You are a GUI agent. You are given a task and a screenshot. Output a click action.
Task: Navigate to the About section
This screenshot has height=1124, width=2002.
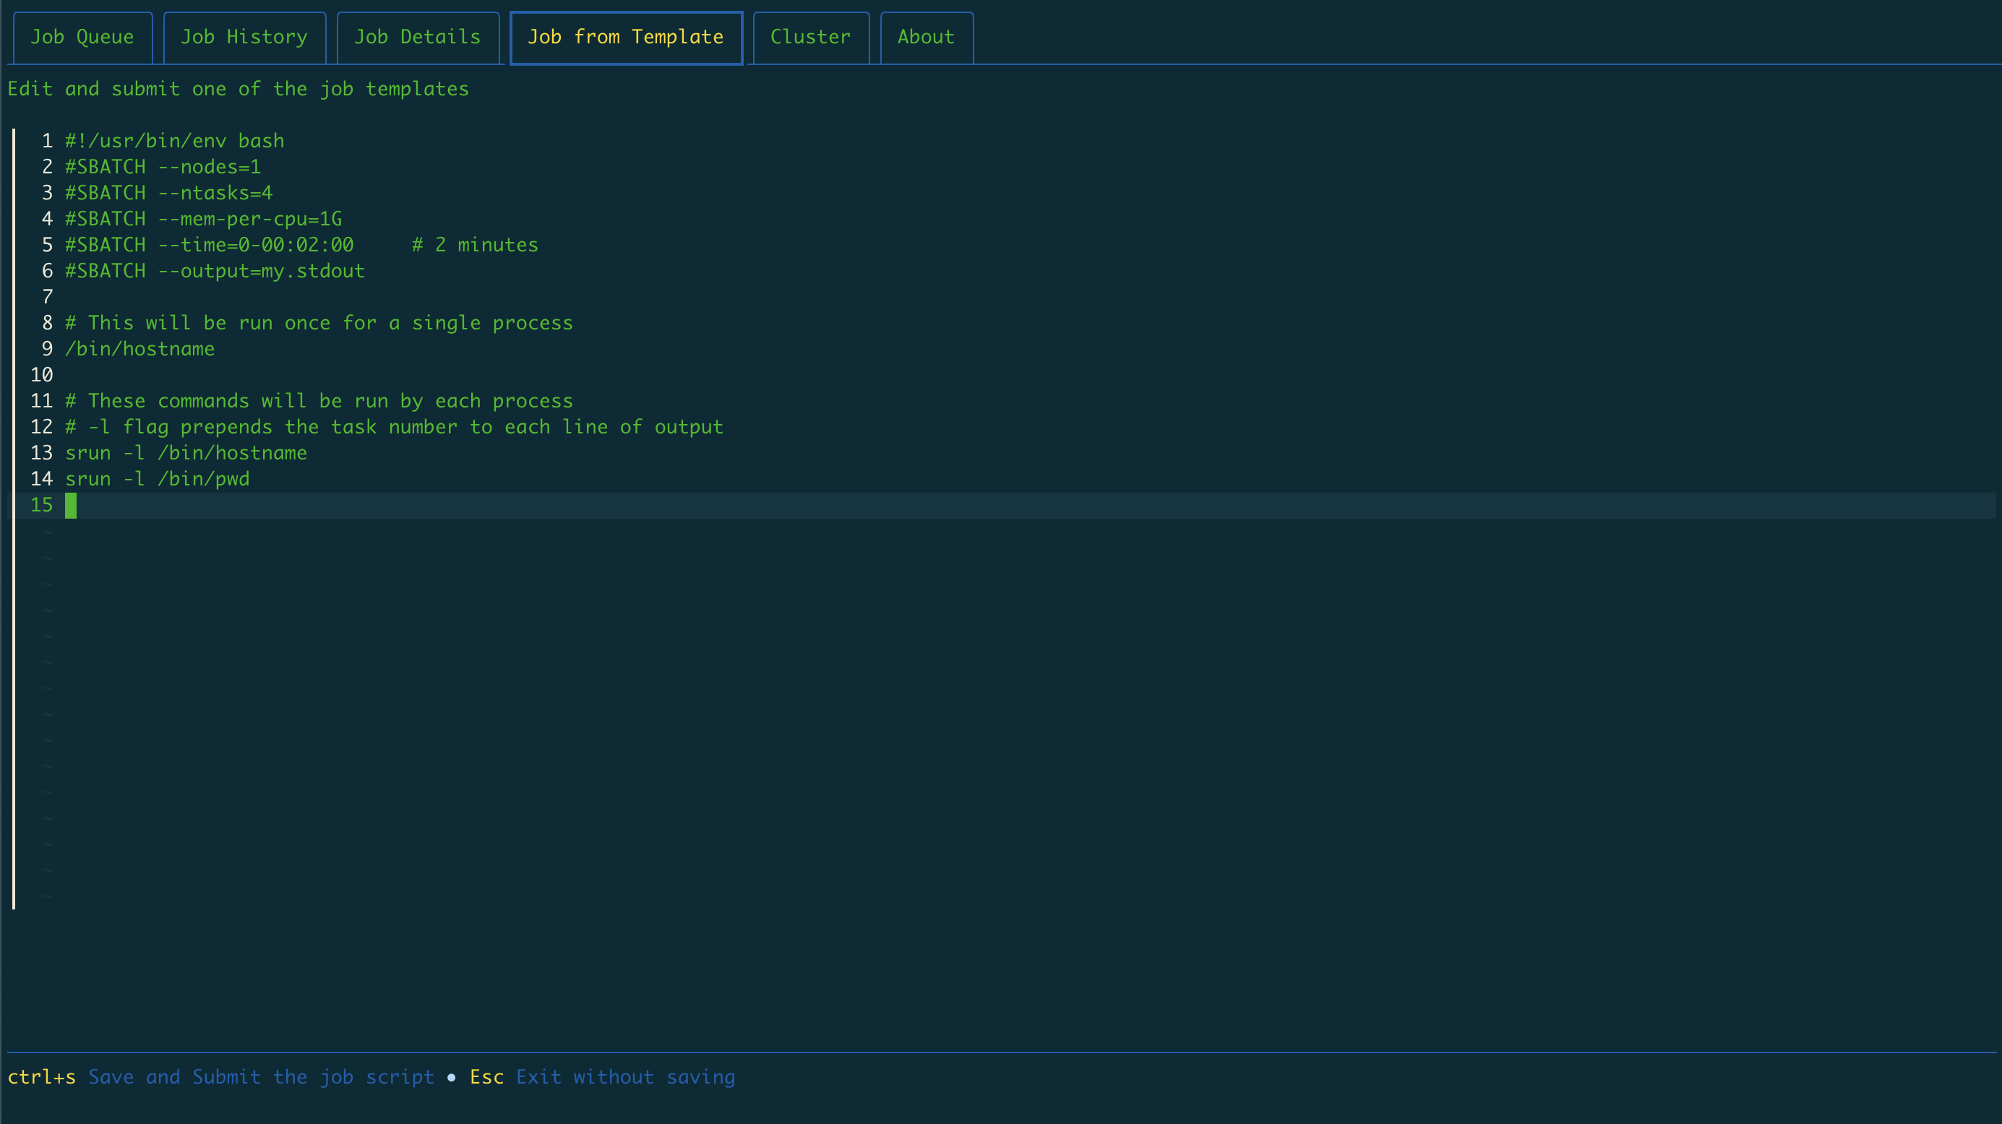pyautogui.click(x=925, y=37)
